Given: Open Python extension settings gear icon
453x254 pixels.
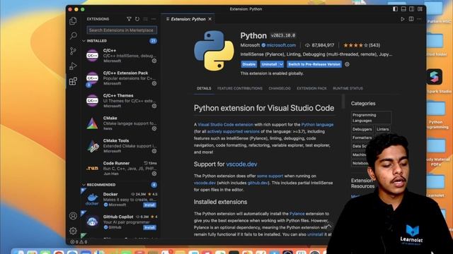Looking at the screenshot, I should [x=347, y=64].
